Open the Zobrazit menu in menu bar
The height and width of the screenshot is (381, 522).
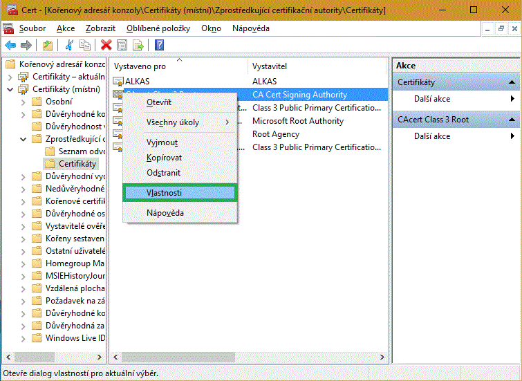100,28
